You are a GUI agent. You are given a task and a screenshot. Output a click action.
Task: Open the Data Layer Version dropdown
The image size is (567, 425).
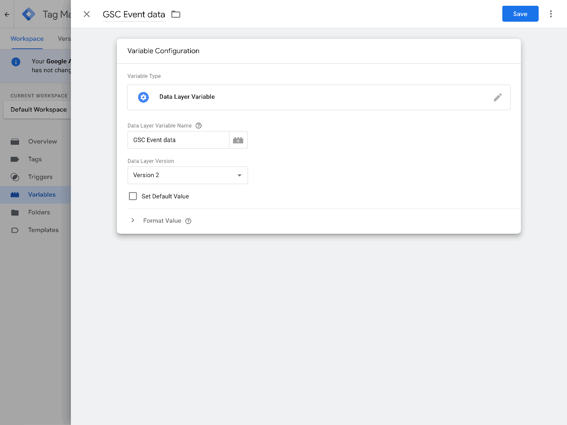click(x=239, y=175)
